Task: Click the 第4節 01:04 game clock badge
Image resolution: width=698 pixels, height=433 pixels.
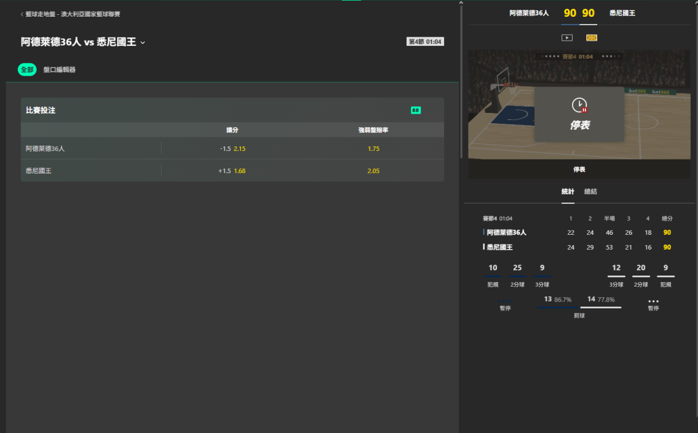Action: pos(425,42)
